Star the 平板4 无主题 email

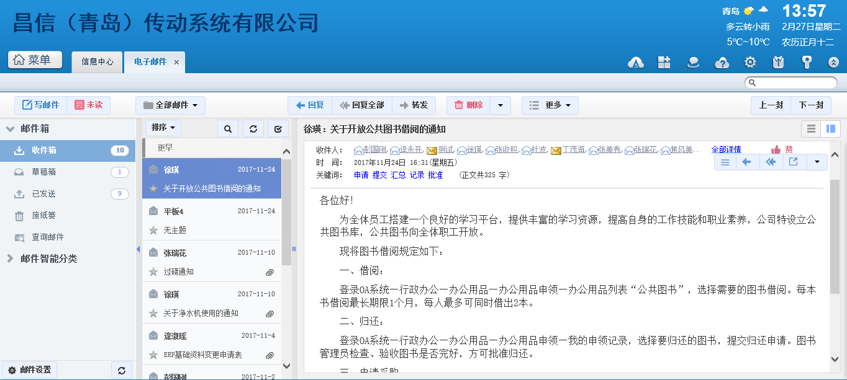click(x=153, y=230)
